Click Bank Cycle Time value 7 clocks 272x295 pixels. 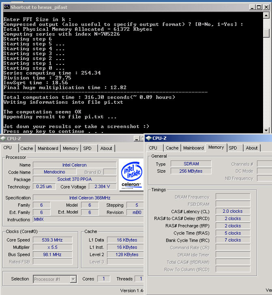[233, 240]
